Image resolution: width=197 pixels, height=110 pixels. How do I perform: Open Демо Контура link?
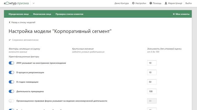(122, 3)
